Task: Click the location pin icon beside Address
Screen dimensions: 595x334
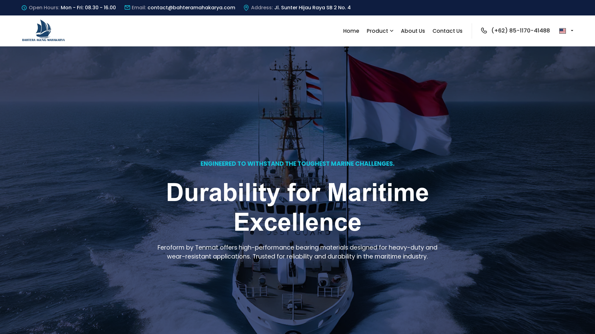Action: 246,8
